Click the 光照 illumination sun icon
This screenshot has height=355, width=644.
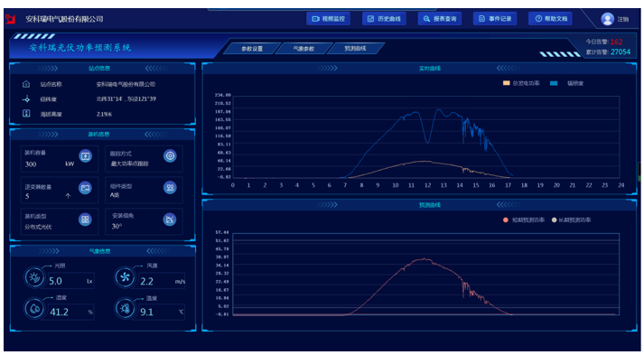(34, 277)
